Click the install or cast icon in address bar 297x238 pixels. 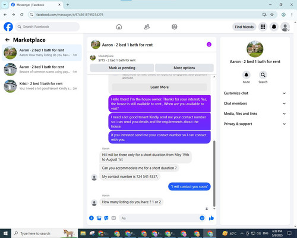click(x=264, y=15)
